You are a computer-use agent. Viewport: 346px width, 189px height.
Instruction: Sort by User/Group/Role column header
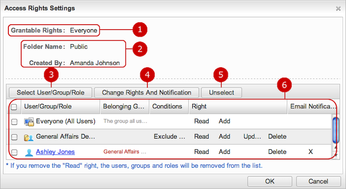click(x=61, y=106)
